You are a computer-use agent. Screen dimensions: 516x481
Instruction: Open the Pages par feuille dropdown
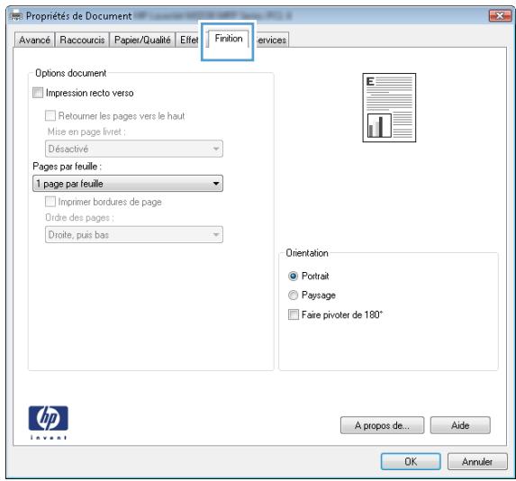(x=128, y=184)
